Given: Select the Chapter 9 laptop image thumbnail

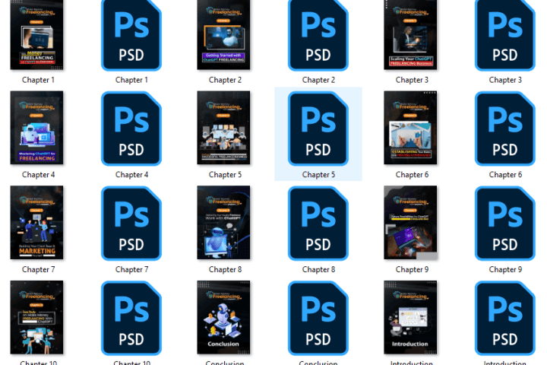Looking at the screenshot, I should coord(410,223).
